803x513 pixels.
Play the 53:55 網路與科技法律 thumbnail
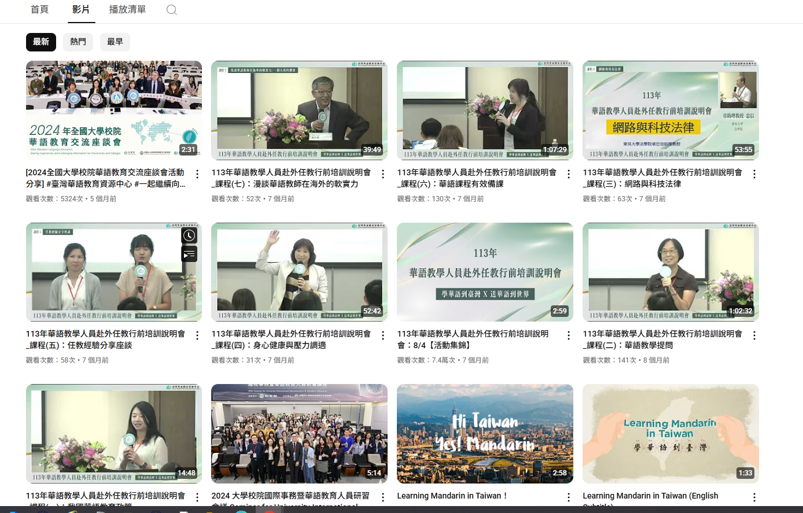click(671, 110)
